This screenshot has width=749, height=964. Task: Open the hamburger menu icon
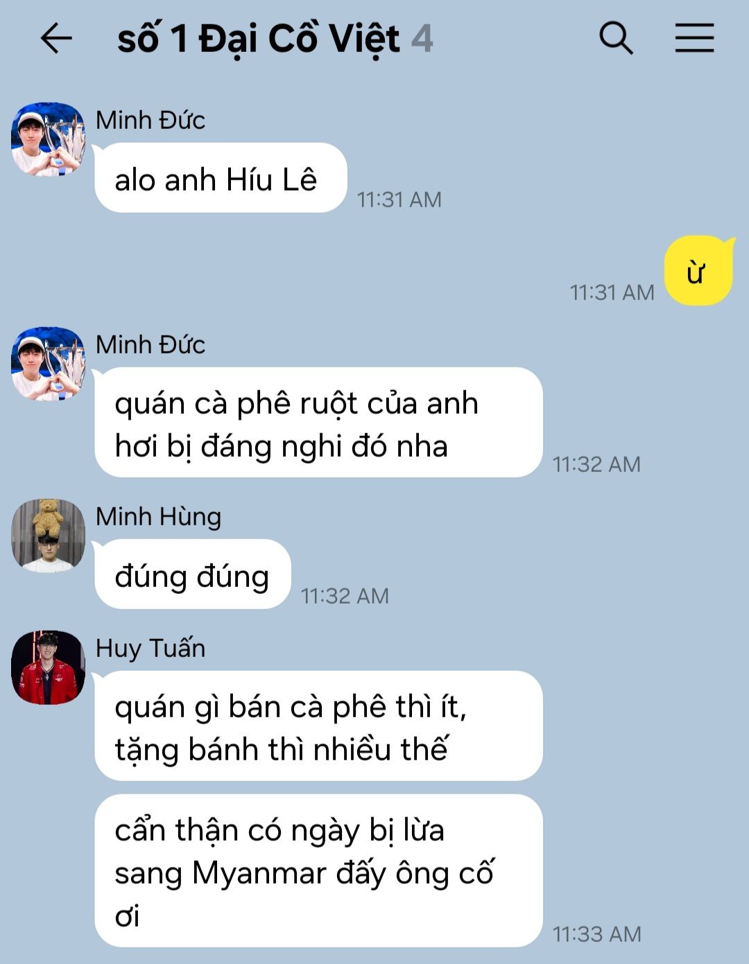tap(694, 37)
